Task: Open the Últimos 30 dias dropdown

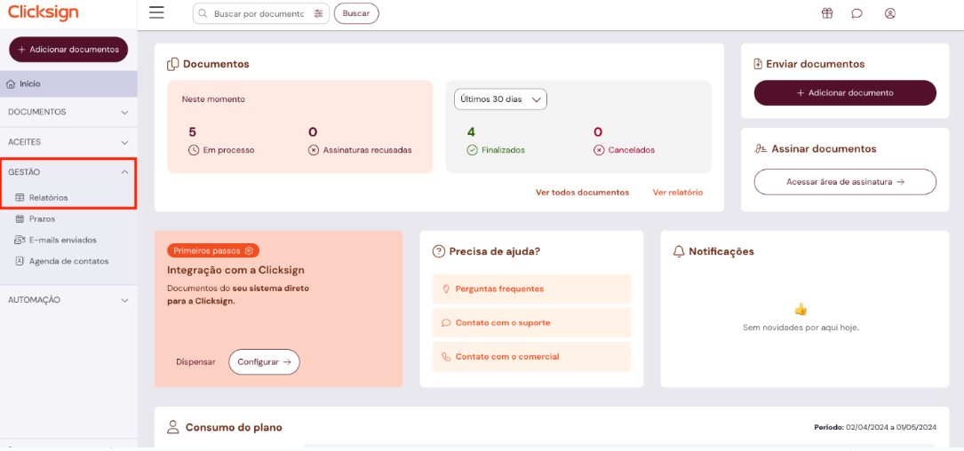Action: [500, 99]
